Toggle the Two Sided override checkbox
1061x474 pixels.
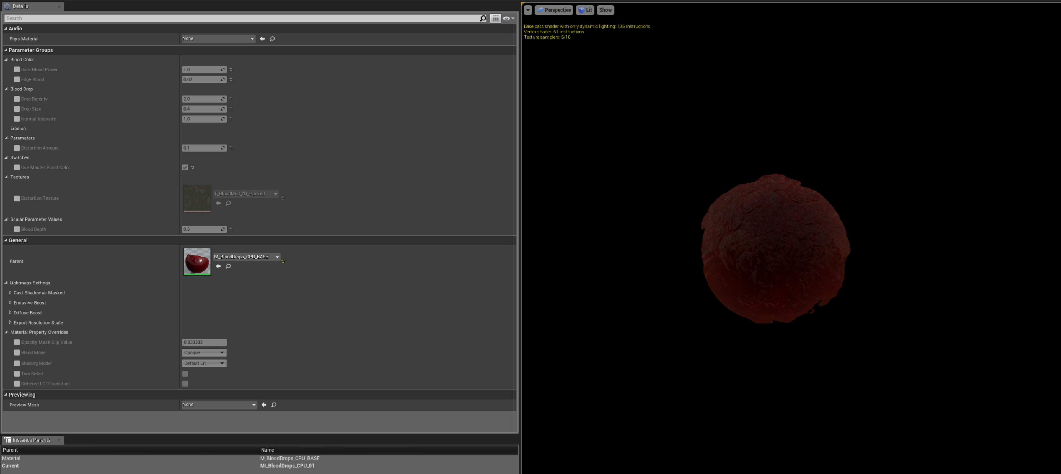coord(17,374)
